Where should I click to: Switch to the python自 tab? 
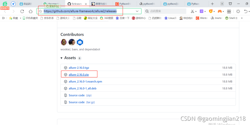click(x=173, y=4)
